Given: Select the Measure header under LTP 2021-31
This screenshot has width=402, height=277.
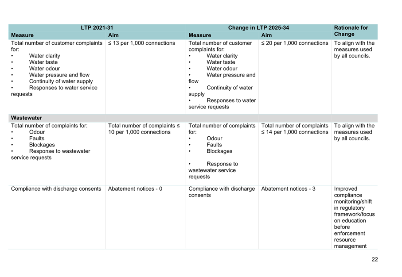Looking at the screenshot, I should [x=22, y=35].
